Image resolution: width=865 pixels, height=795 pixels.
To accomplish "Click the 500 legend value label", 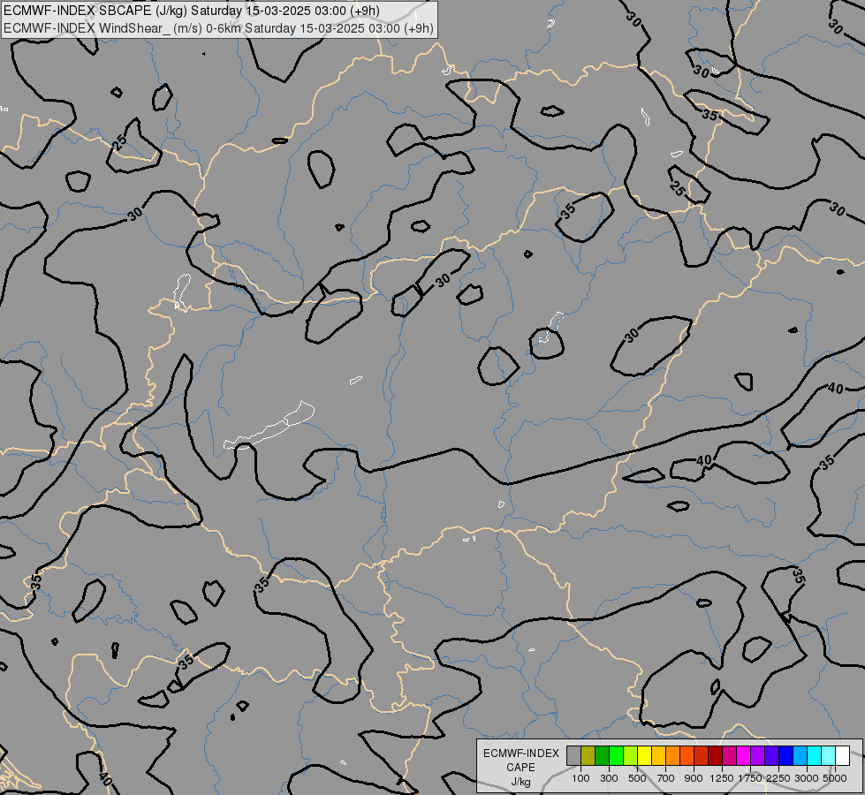I will pos(637,778).
